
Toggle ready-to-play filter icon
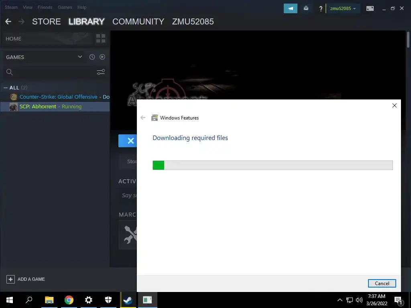pyautogui.click(x=102, y=57)
